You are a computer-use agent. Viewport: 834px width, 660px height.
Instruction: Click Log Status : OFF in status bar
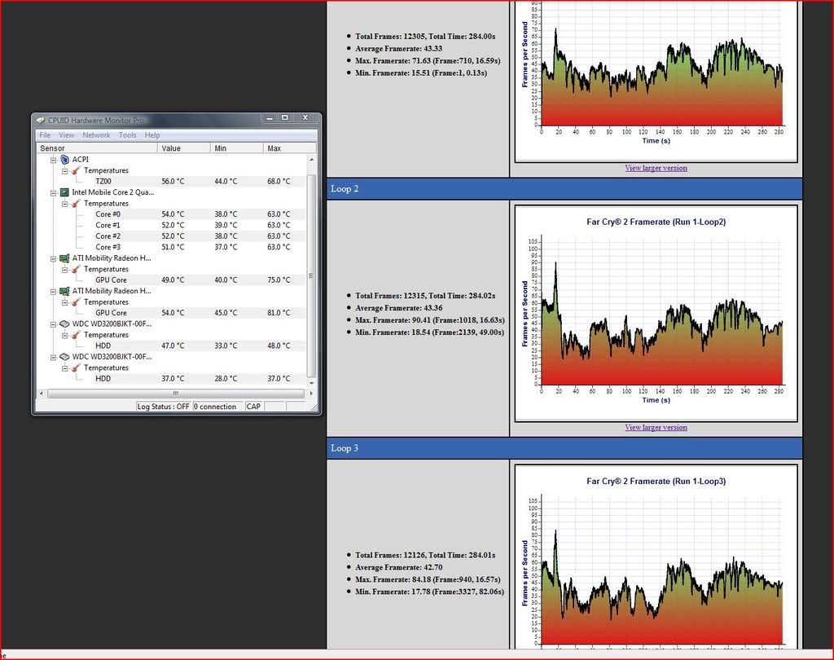(x=163, y=407)
